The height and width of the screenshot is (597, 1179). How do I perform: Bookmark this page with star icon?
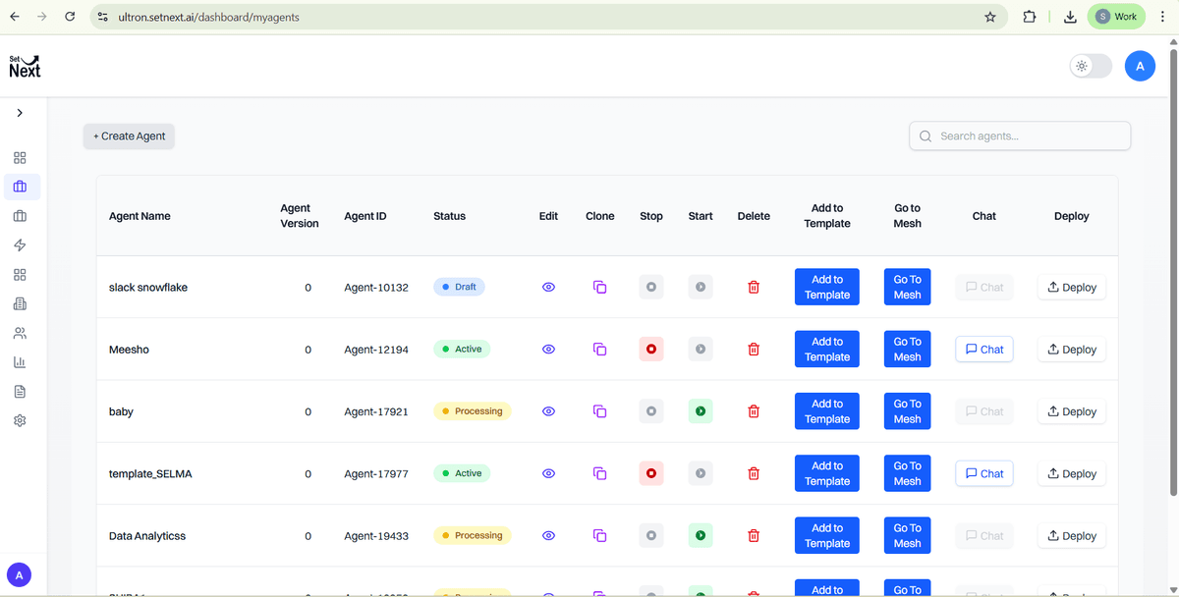click(990, 17)
